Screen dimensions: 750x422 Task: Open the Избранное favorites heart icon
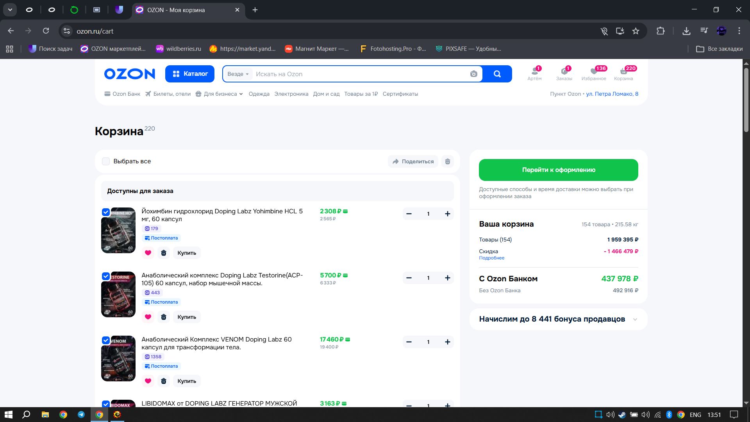[x=594, y=71]
